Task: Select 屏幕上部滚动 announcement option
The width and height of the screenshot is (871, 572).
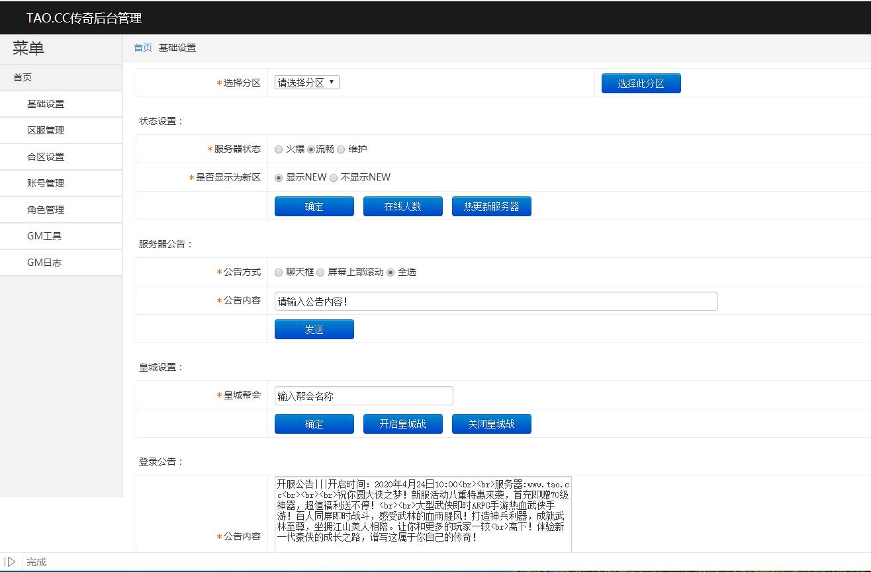Action: [x=320, y=272]
